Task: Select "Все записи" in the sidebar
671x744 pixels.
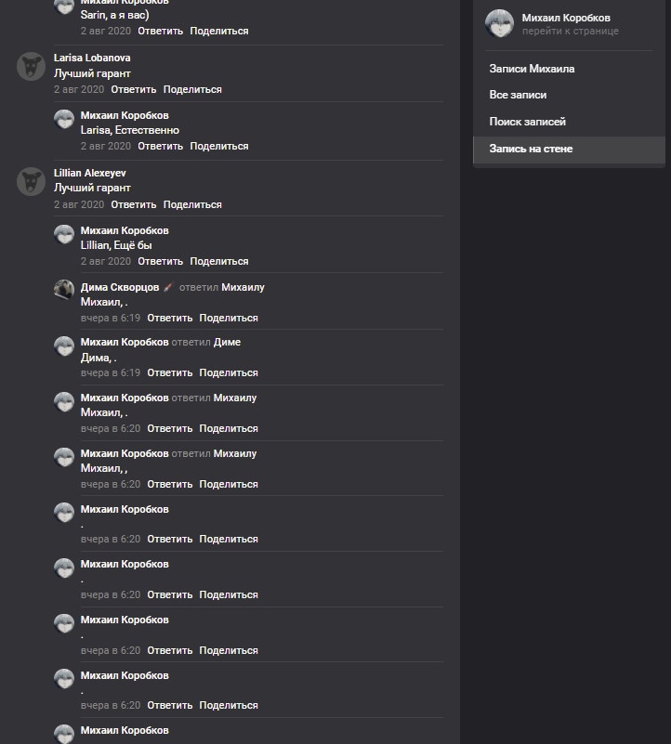Action: point(518,95)
